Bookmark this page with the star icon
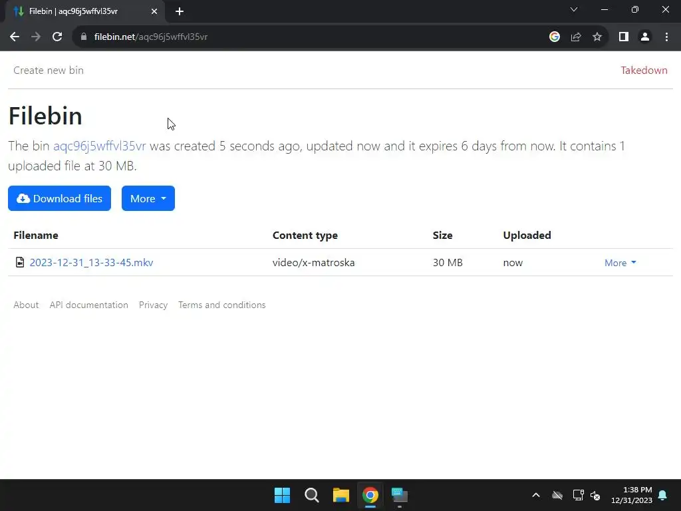This screenshot has width=681, height=511. click(x=597, y=37)
